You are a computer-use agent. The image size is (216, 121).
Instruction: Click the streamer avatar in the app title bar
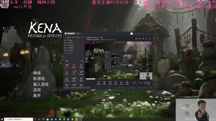(x=131, y=34)
